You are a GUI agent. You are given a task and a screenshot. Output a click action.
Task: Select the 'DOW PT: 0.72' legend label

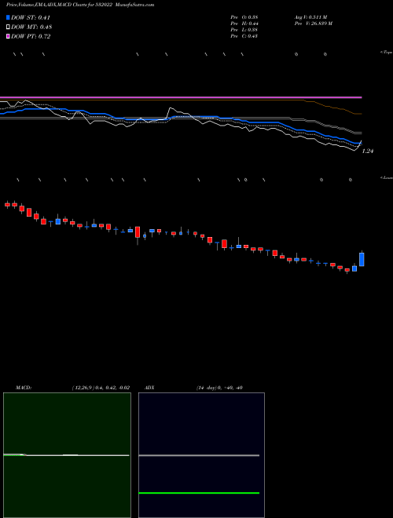click(31, 36)
